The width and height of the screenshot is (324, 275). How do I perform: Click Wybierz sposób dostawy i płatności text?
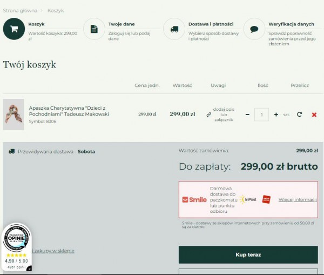click(x=213, y=36)
